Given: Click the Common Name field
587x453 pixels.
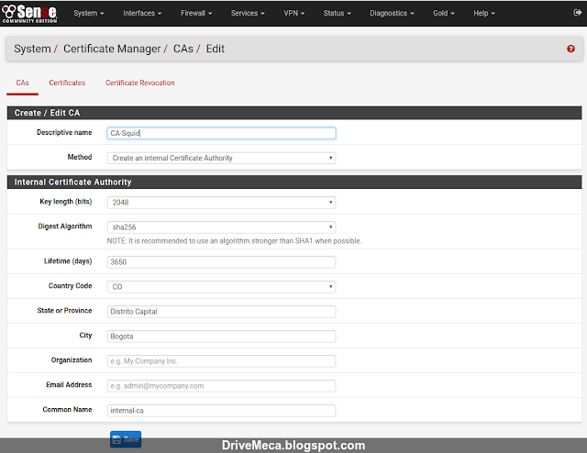Looking at the screenshot, I should click(221, 411).
